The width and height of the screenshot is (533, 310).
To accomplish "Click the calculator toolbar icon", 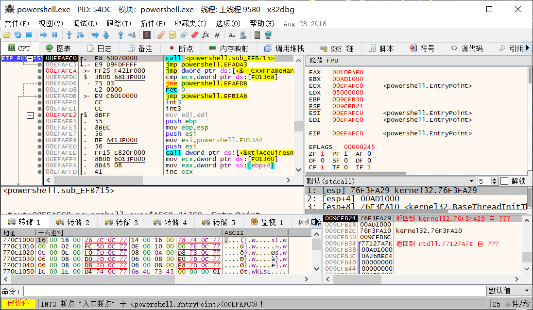I will [258, 35].
